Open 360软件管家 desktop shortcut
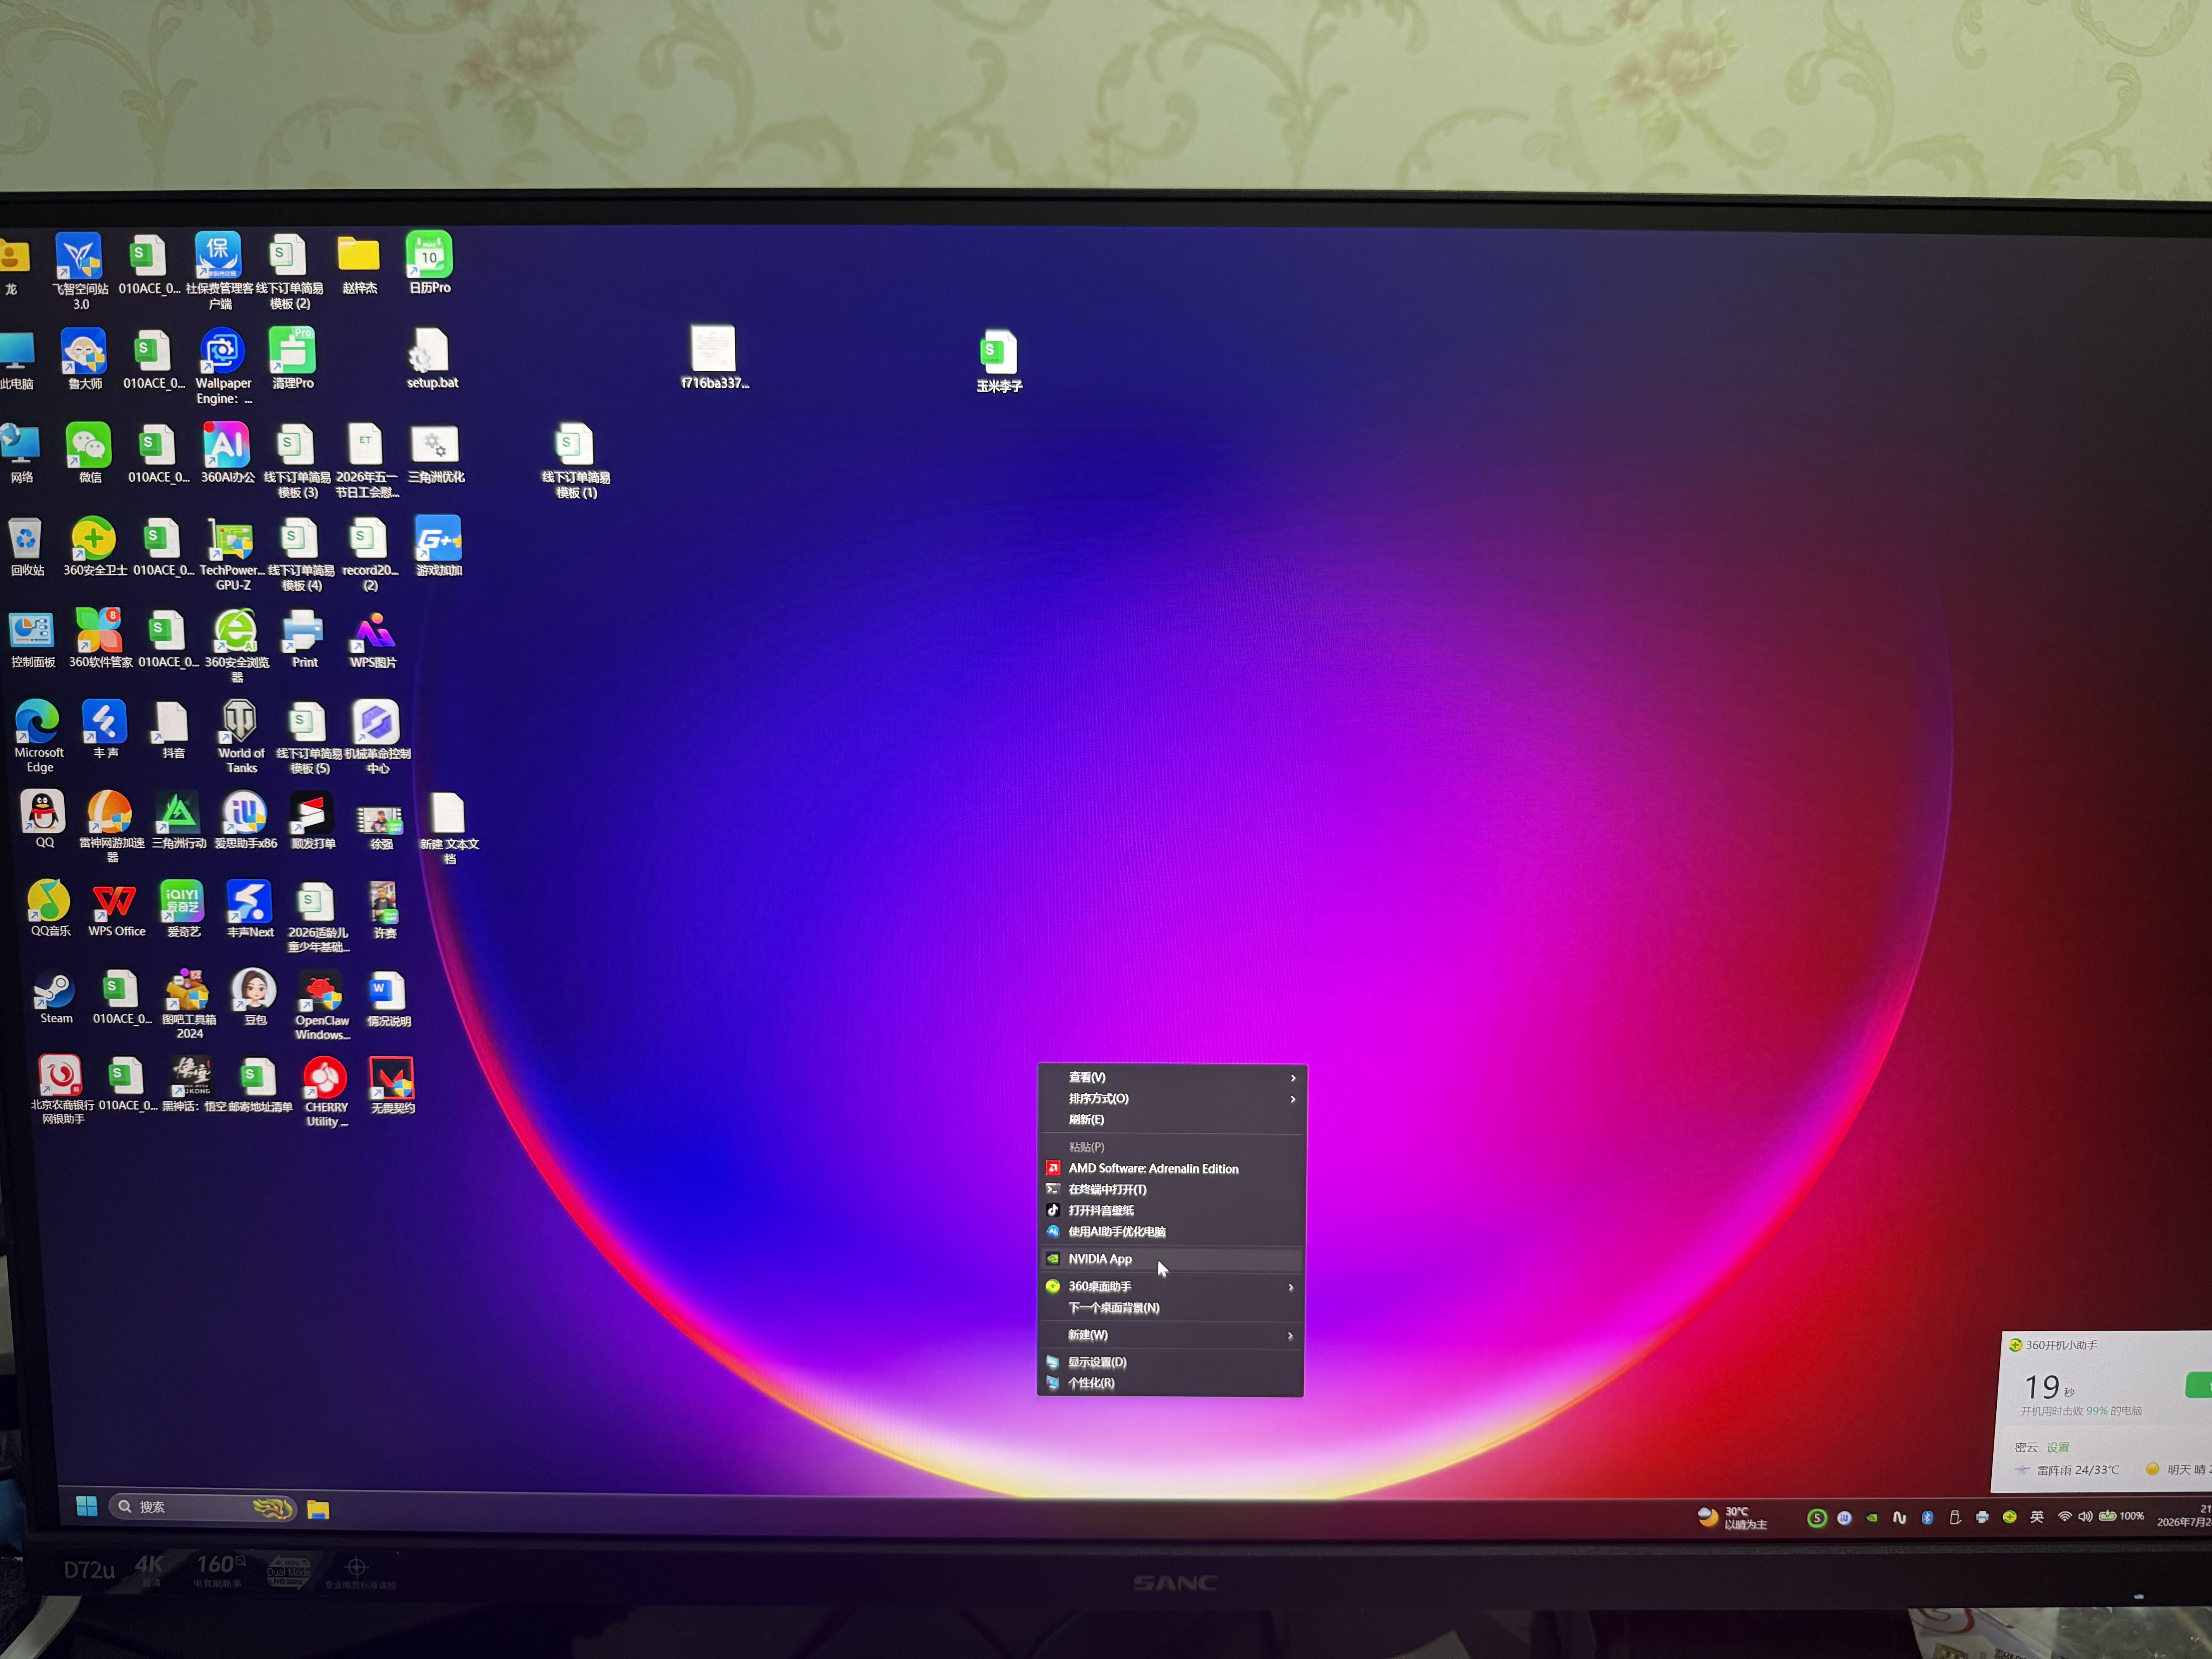This screenshot has height=1659, width=2212. pos(100,638)
